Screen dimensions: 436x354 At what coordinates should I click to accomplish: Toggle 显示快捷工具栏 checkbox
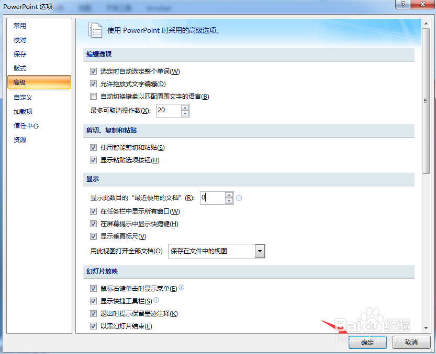(93, 301)
